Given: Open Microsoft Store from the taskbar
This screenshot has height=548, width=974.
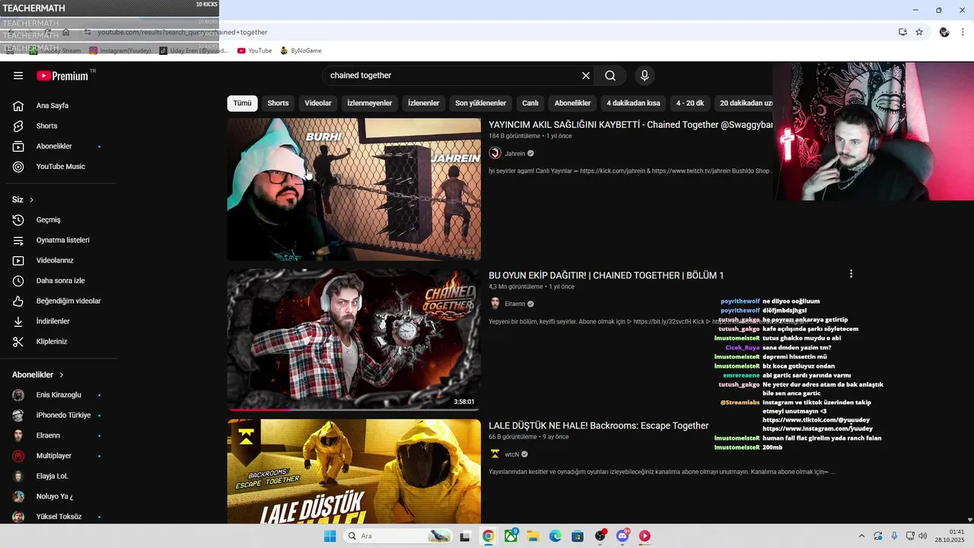Looking at the screenshot, I should (x=578, y=536).
